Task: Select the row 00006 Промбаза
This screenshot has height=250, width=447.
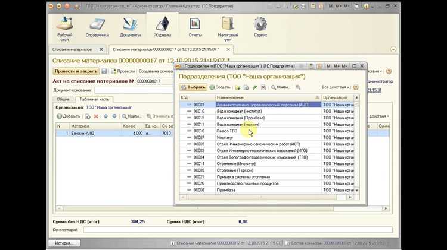Action: tap(268, 190)
